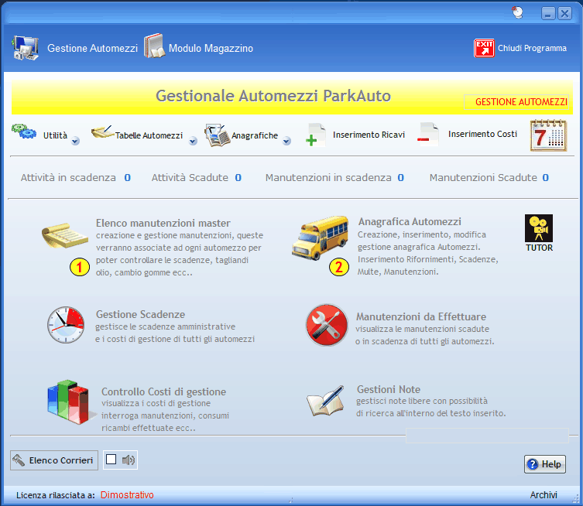
Task: Click the green plus Inserimento Ricavi icon
Action: pos(316,135)
